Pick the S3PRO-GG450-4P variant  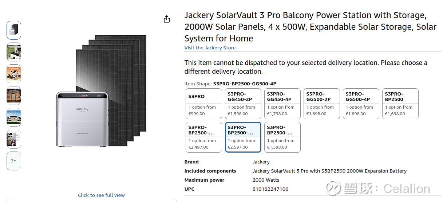pyautogui.click(x=282, y=104)
